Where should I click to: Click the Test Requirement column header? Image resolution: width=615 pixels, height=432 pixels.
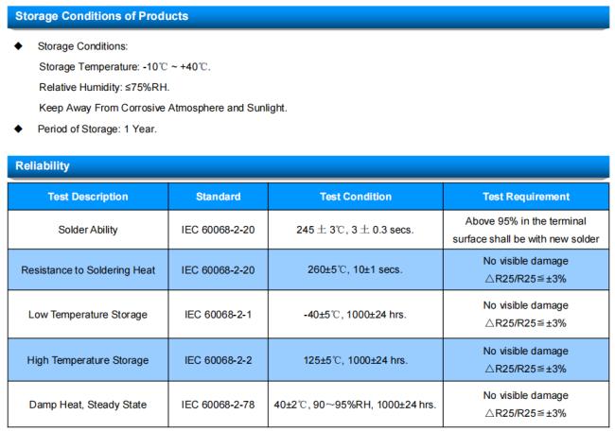tap(526, 197)
